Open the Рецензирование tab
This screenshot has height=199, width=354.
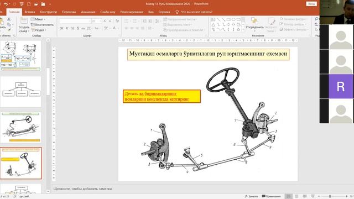[x=132, y=12]
